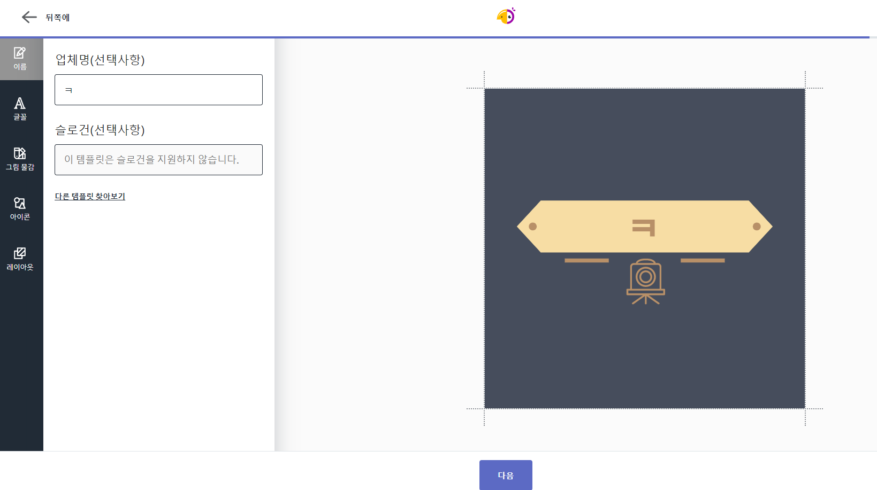The height and width of the screenshot is (490, 877).
Task: Click the disabled 슬로건 slogan field
Action: (x=158, y=160)
